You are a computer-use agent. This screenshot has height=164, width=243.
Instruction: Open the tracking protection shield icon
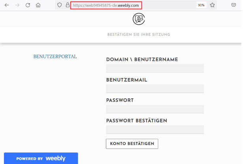point(60,5)
